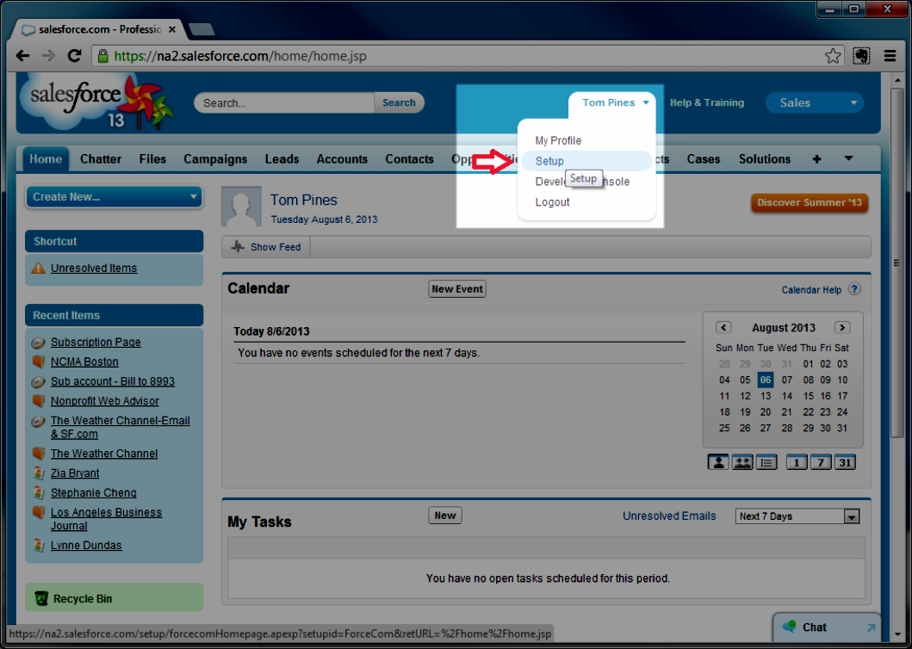Click the Search button
The height and width of the screenshot is (649, 912).
399,103
